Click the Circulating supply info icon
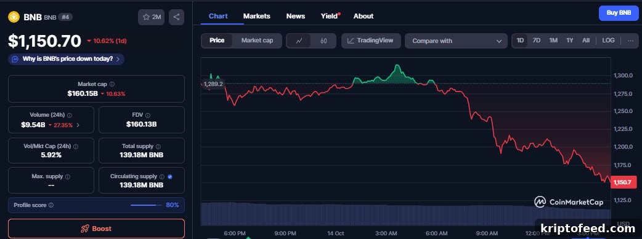 click(162, 177)
